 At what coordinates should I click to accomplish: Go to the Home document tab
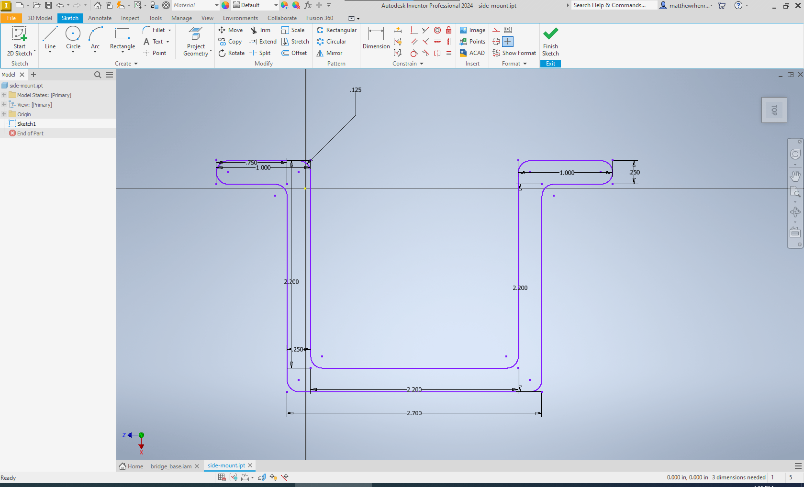click(131, 466)
